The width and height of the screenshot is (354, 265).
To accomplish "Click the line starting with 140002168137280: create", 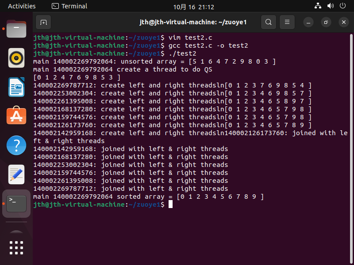I will point(173,109).
